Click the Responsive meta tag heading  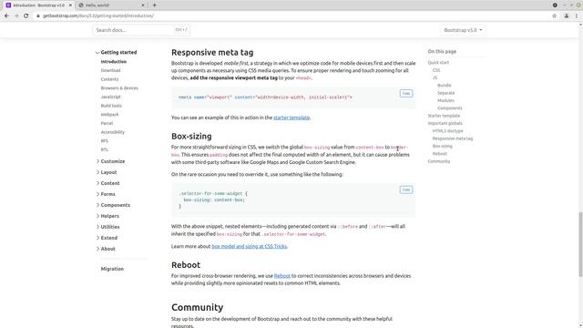[x=212, y=53]
